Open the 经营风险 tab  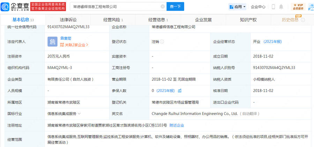click(x=113, y=20)
